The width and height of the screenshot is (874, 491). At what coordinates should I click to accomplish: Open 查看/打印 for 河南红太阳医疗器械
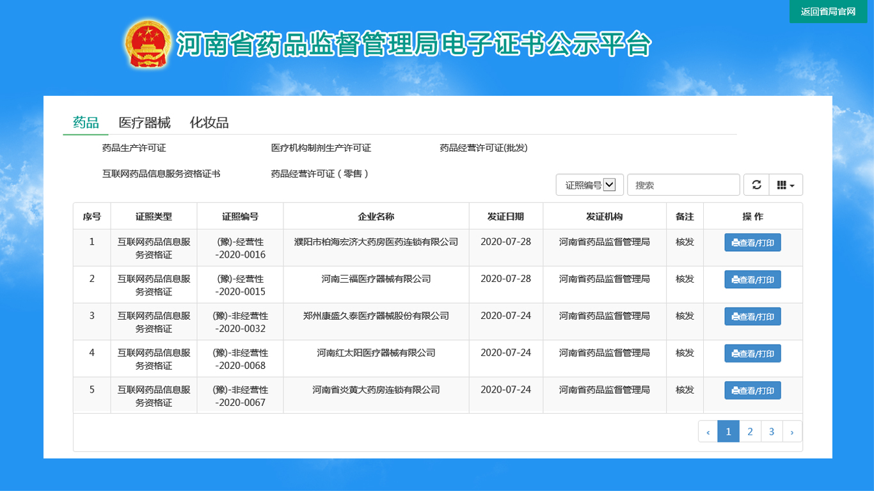[x=752, y=354]
